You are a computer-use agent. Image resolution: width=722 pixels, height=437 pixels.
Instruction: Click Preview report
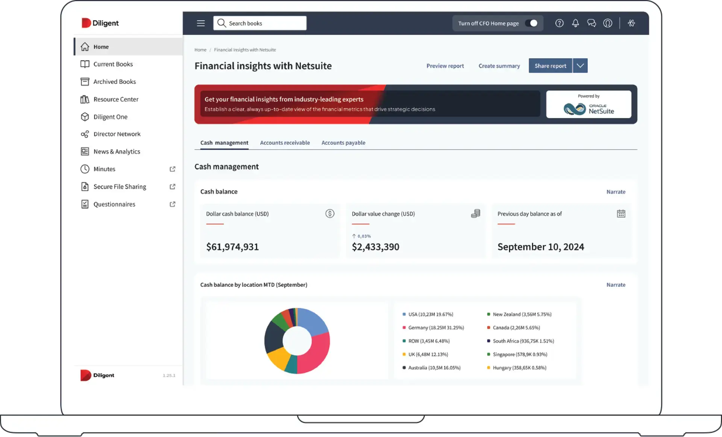point(445,66)
